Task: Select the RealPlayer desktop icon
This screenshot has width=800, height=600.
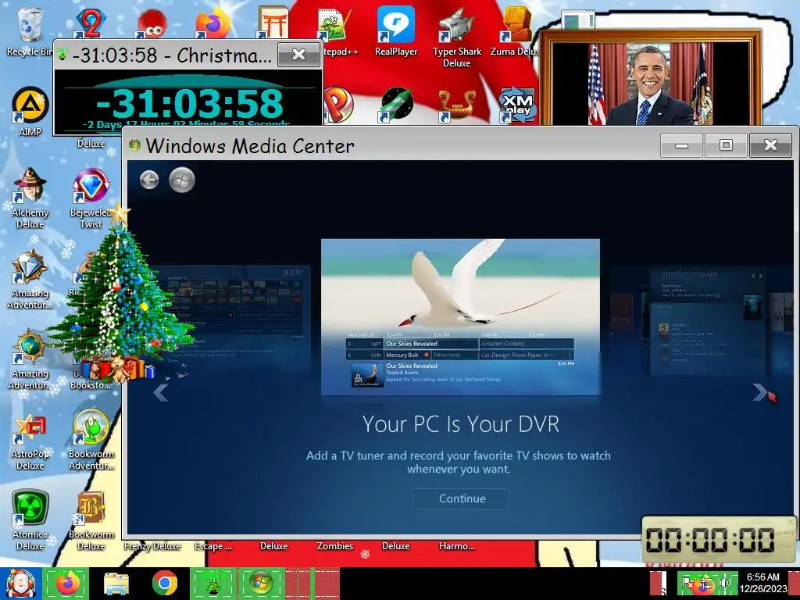Action: [x=396, y=31]
